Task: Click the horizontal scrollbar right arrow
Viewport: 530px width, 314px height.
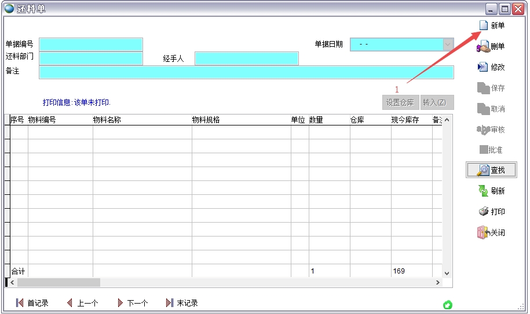Action: [x=438, y=283]
